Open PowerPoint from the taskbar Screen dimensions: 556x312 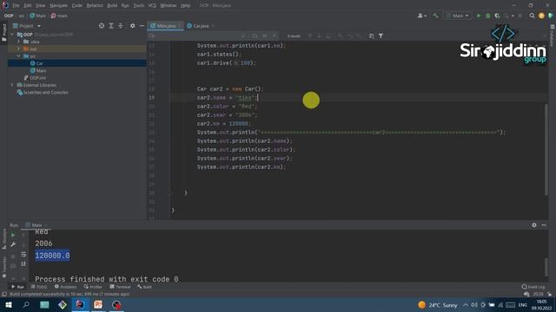(x=98, y=304)
